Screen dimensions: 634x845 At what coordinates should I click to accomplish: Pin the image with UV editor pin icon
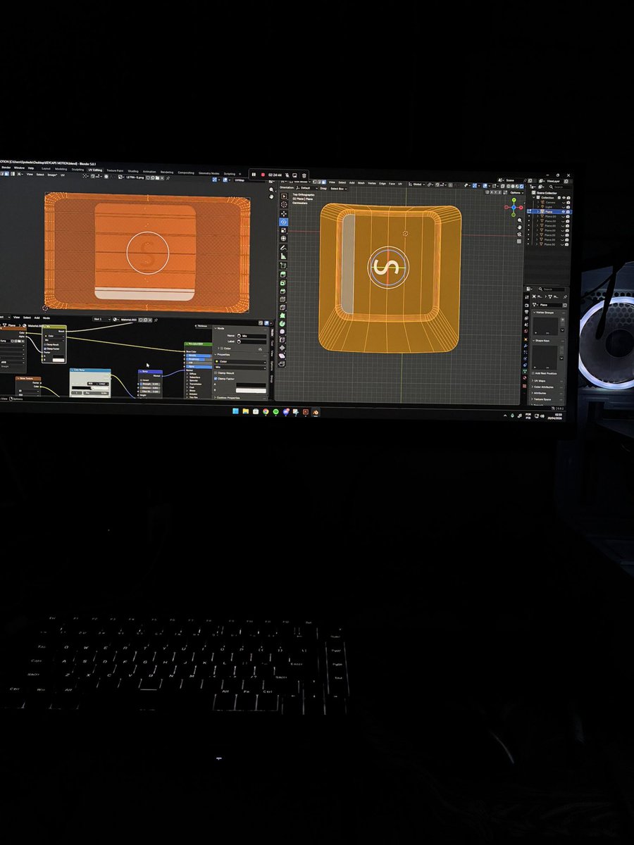pos(168,178)
